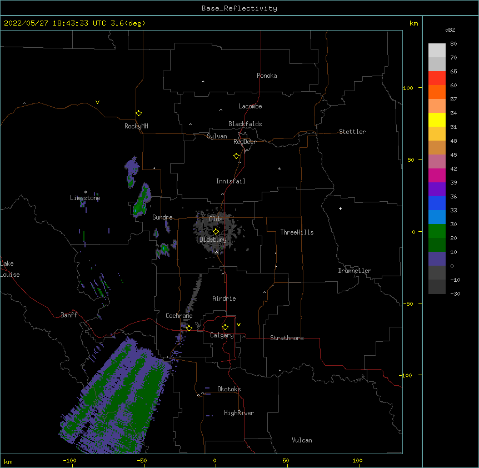Select the light gray 80 dBZ legend swatch
Image resolution: width=479 pixels, height=468 pixels.
pyautogui.click(x=437, y=50)
